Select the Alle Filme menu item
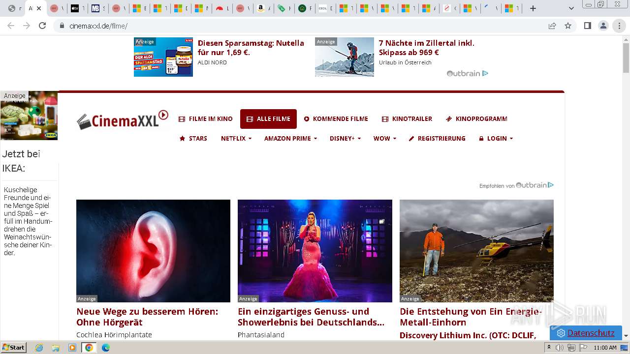 [268, 119]
